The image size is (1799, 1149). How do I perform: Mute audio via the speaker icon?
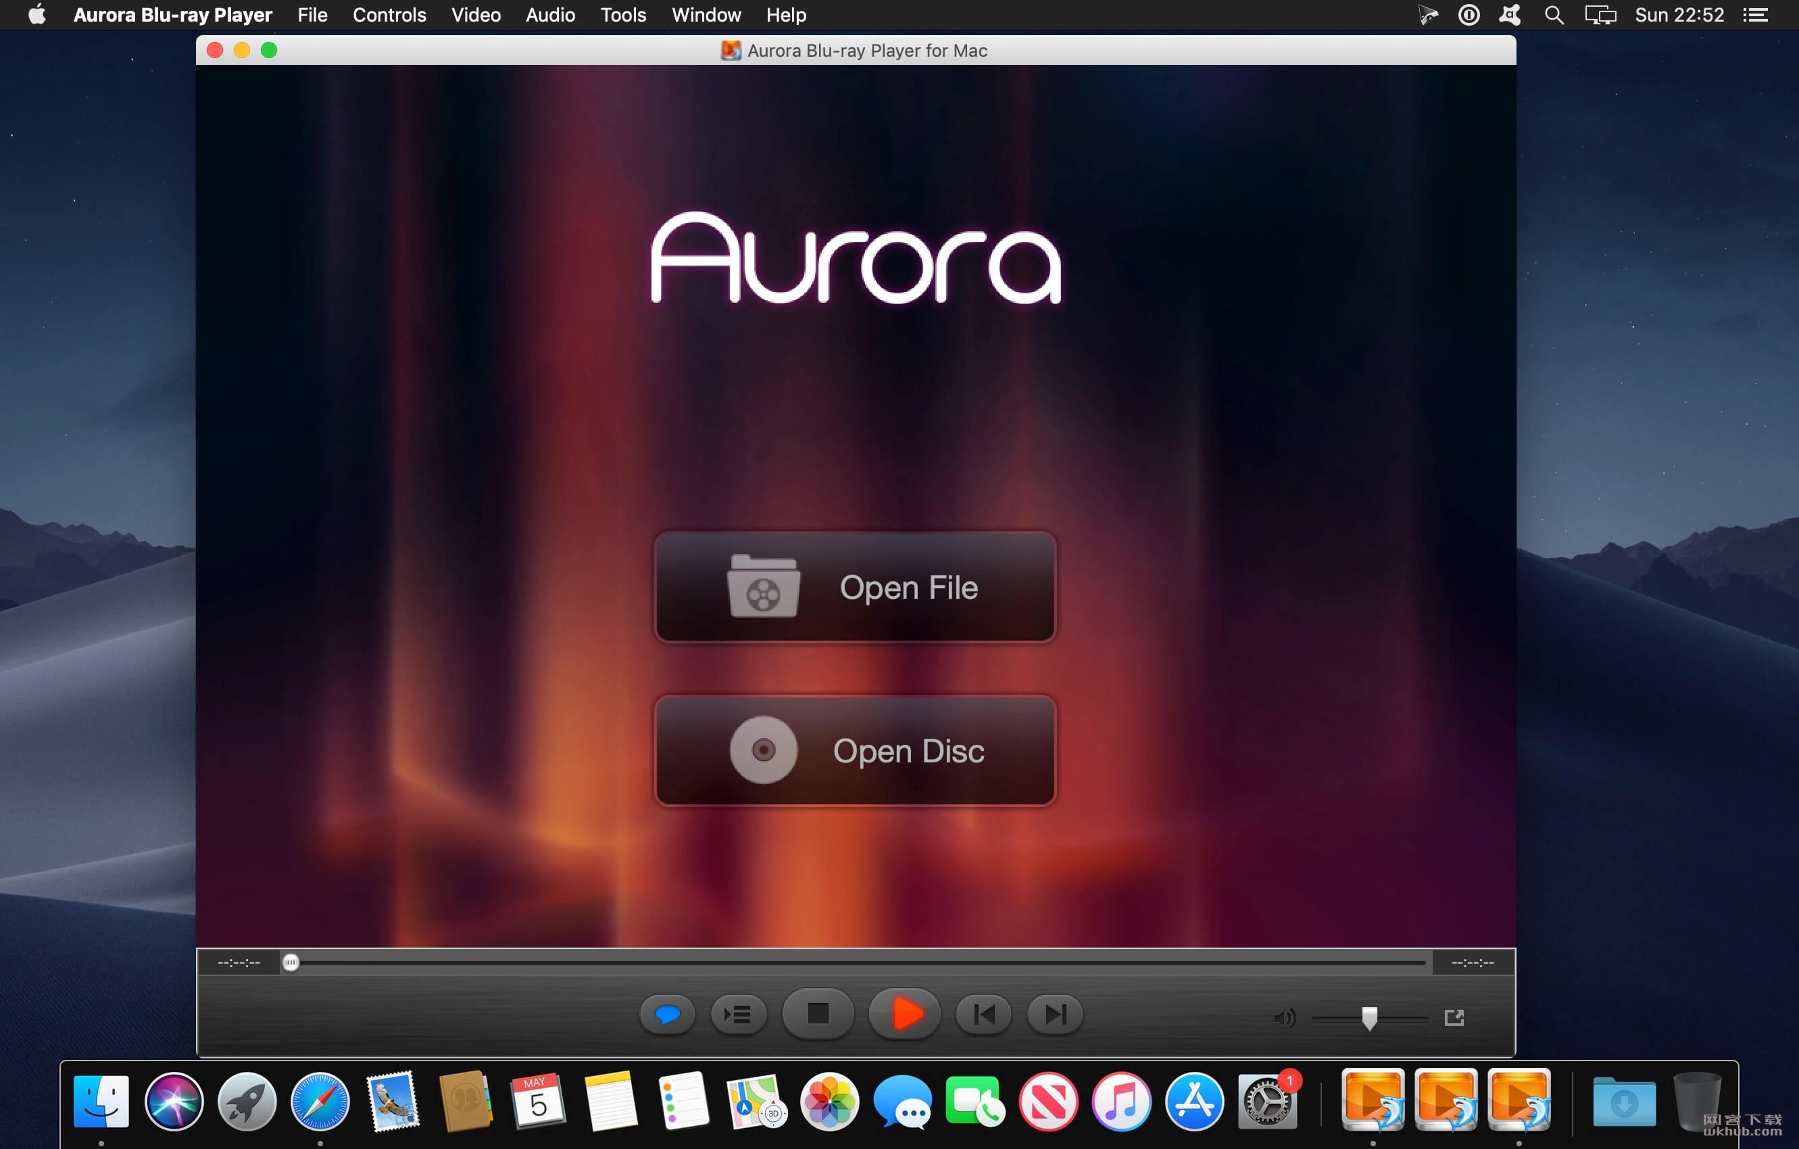point(1284,1017)
